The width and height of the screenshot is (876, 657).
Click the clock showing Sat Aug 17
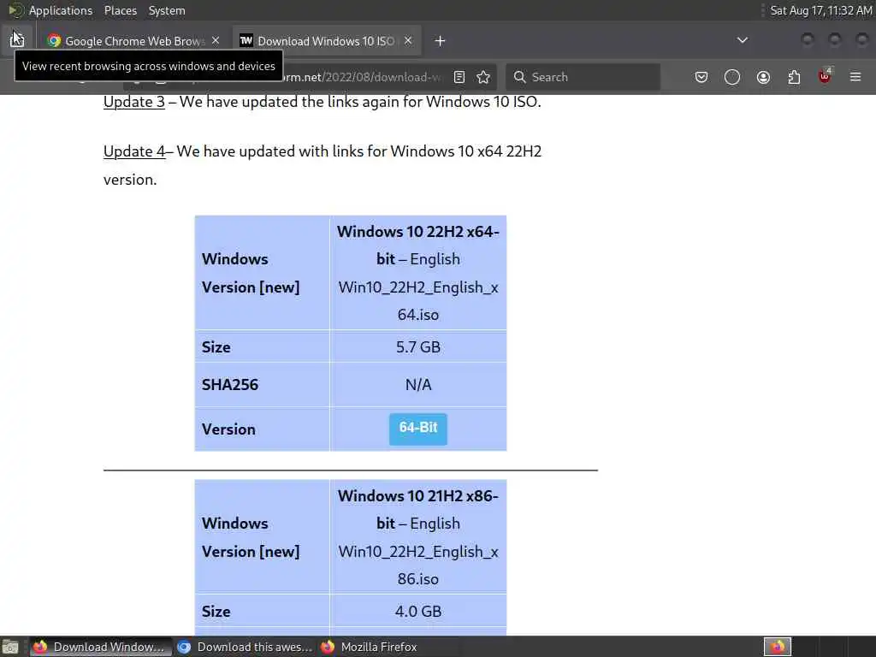pos(820,10)
